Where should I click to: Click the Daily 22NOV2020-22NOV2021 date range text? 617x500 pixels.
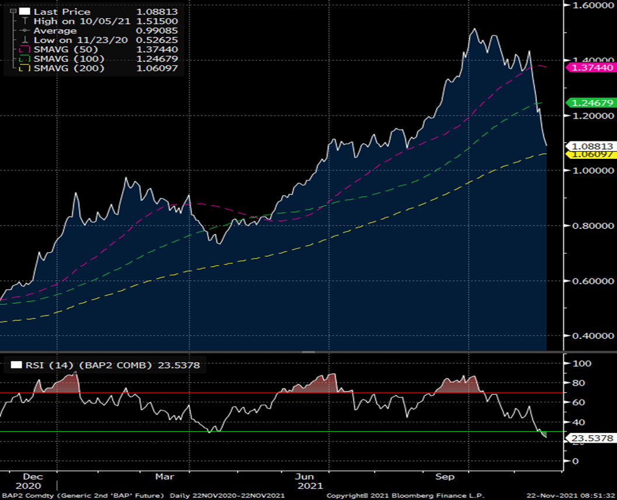(227, 496)
